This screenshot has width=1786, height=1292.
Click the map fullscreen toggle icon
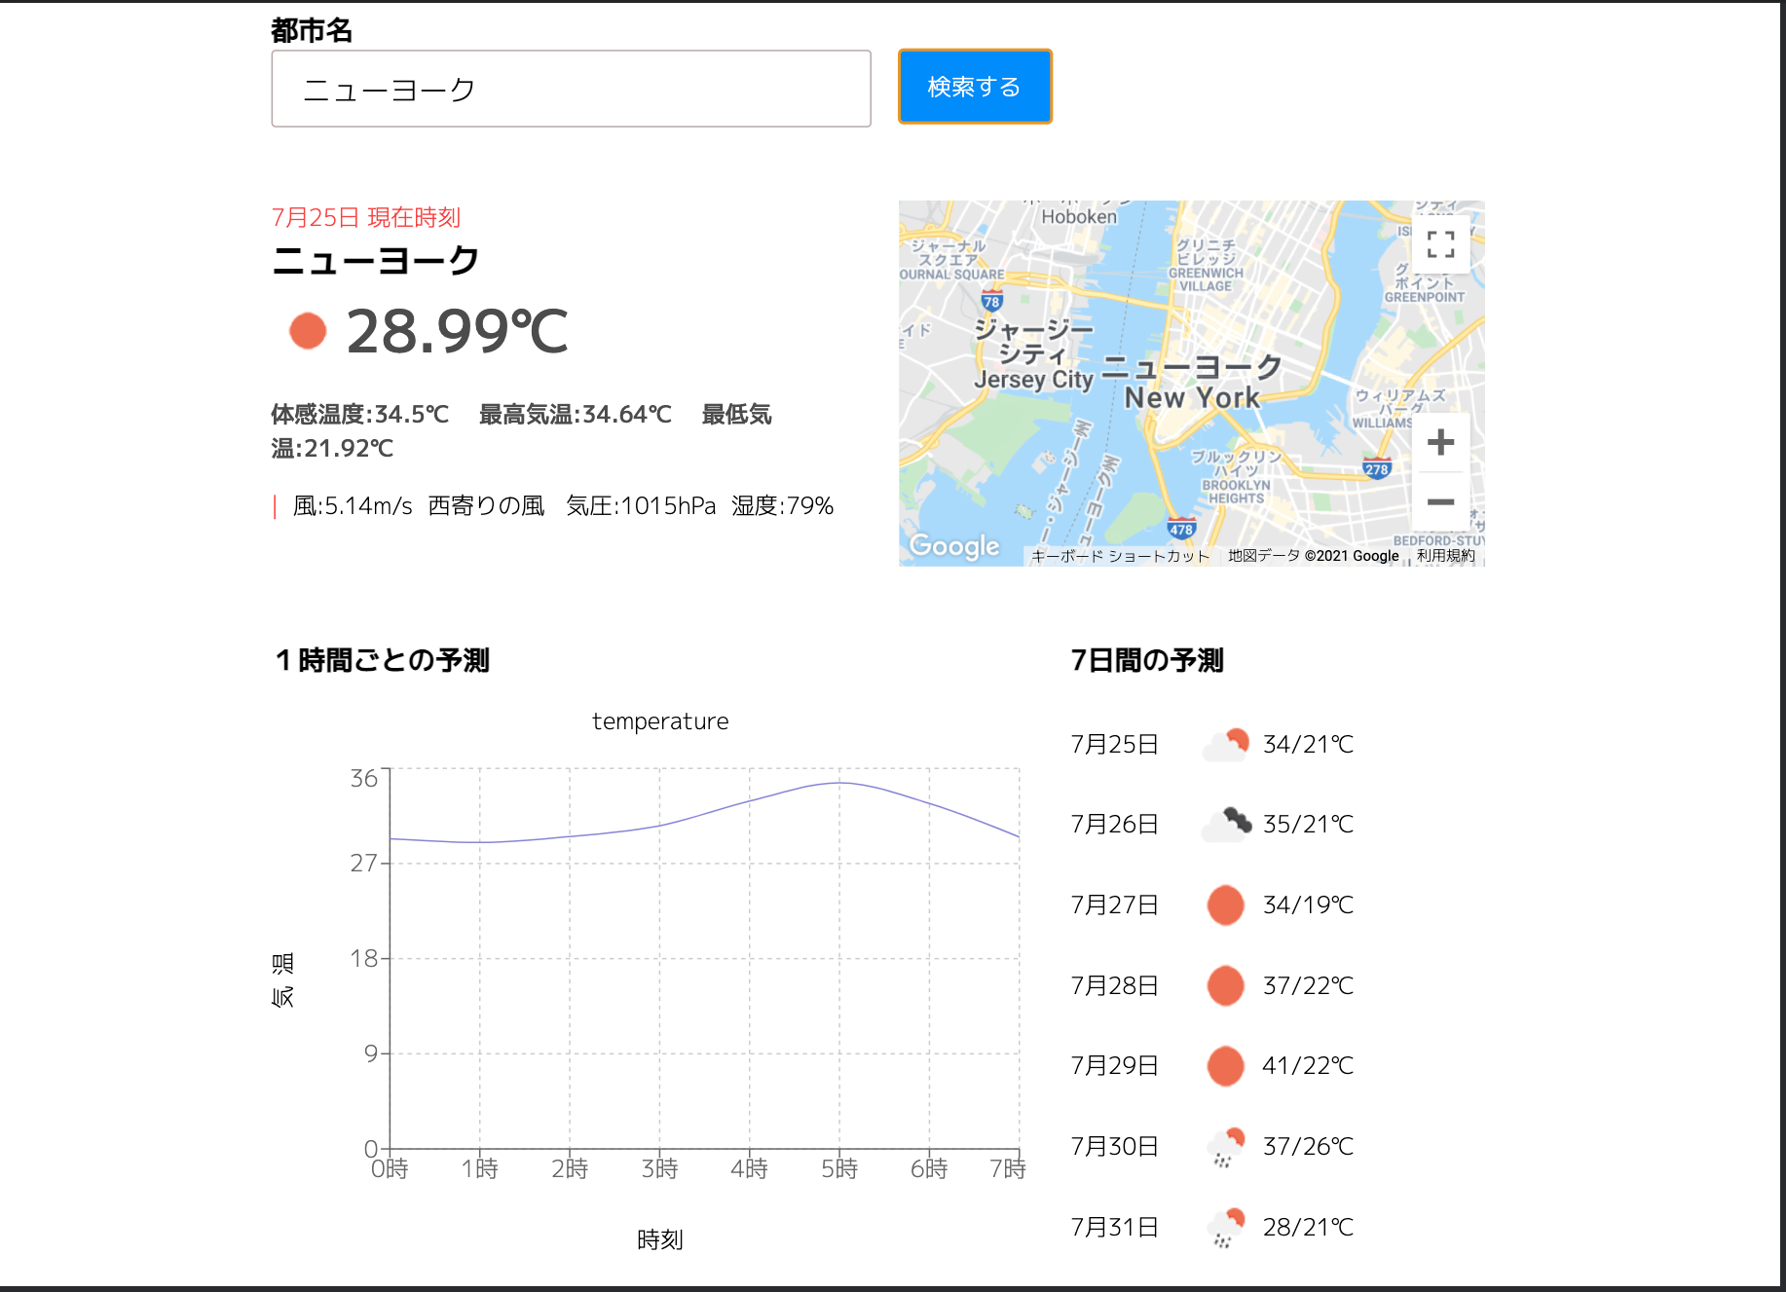click(x=1440, y=244)
